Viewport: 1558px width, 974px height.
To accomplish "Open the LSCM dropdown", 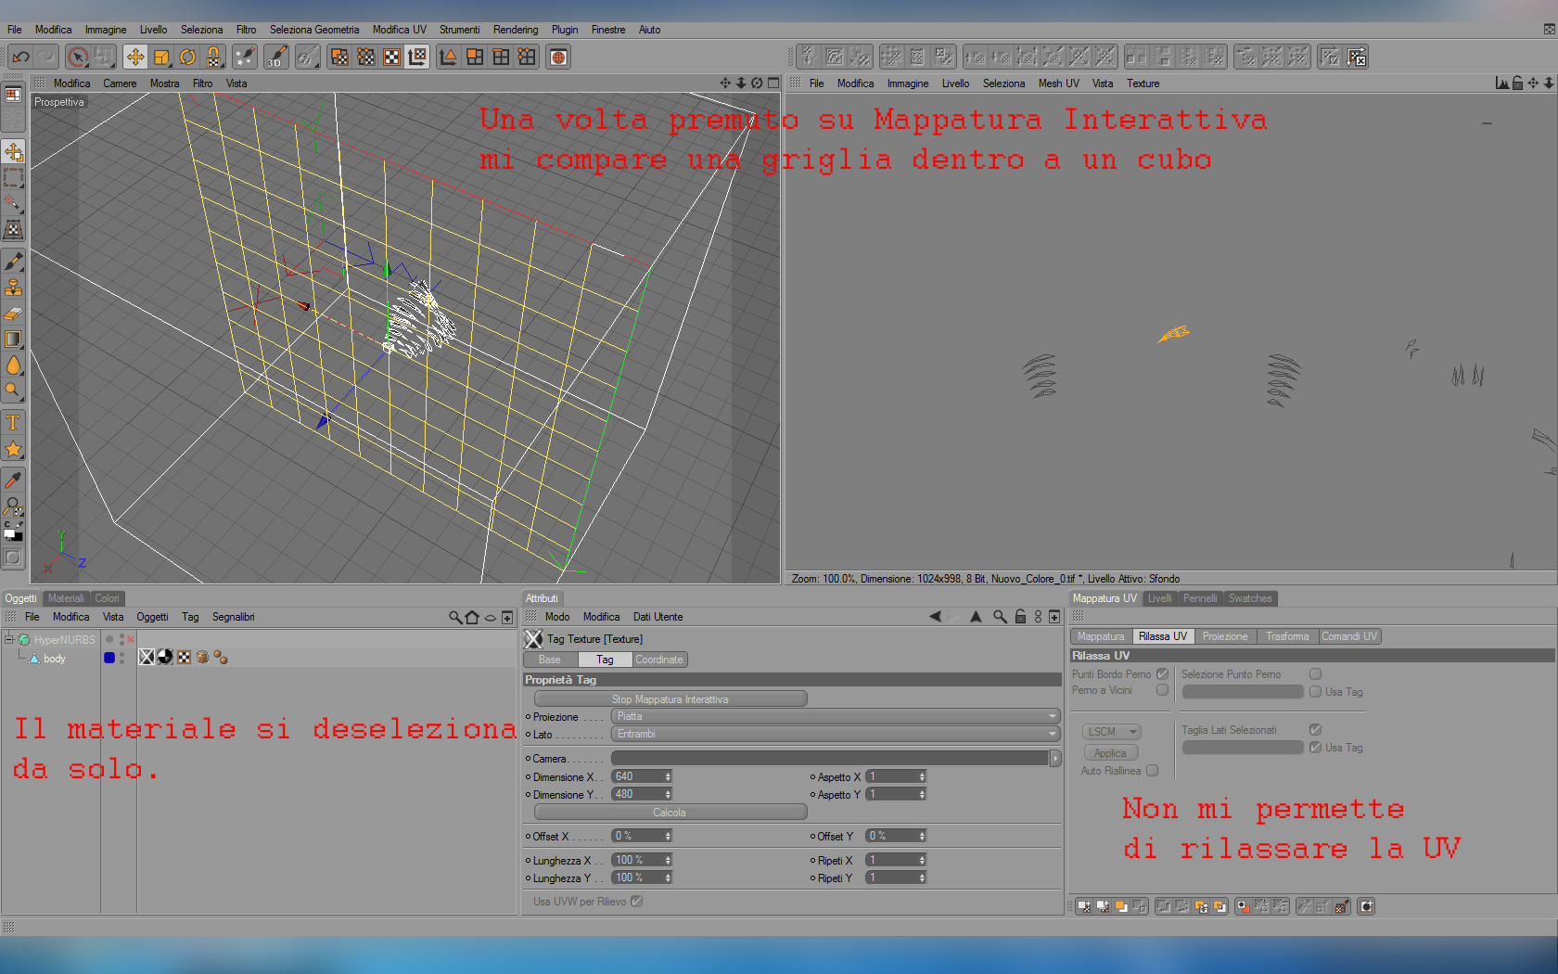I will (x=1111, y=732).
